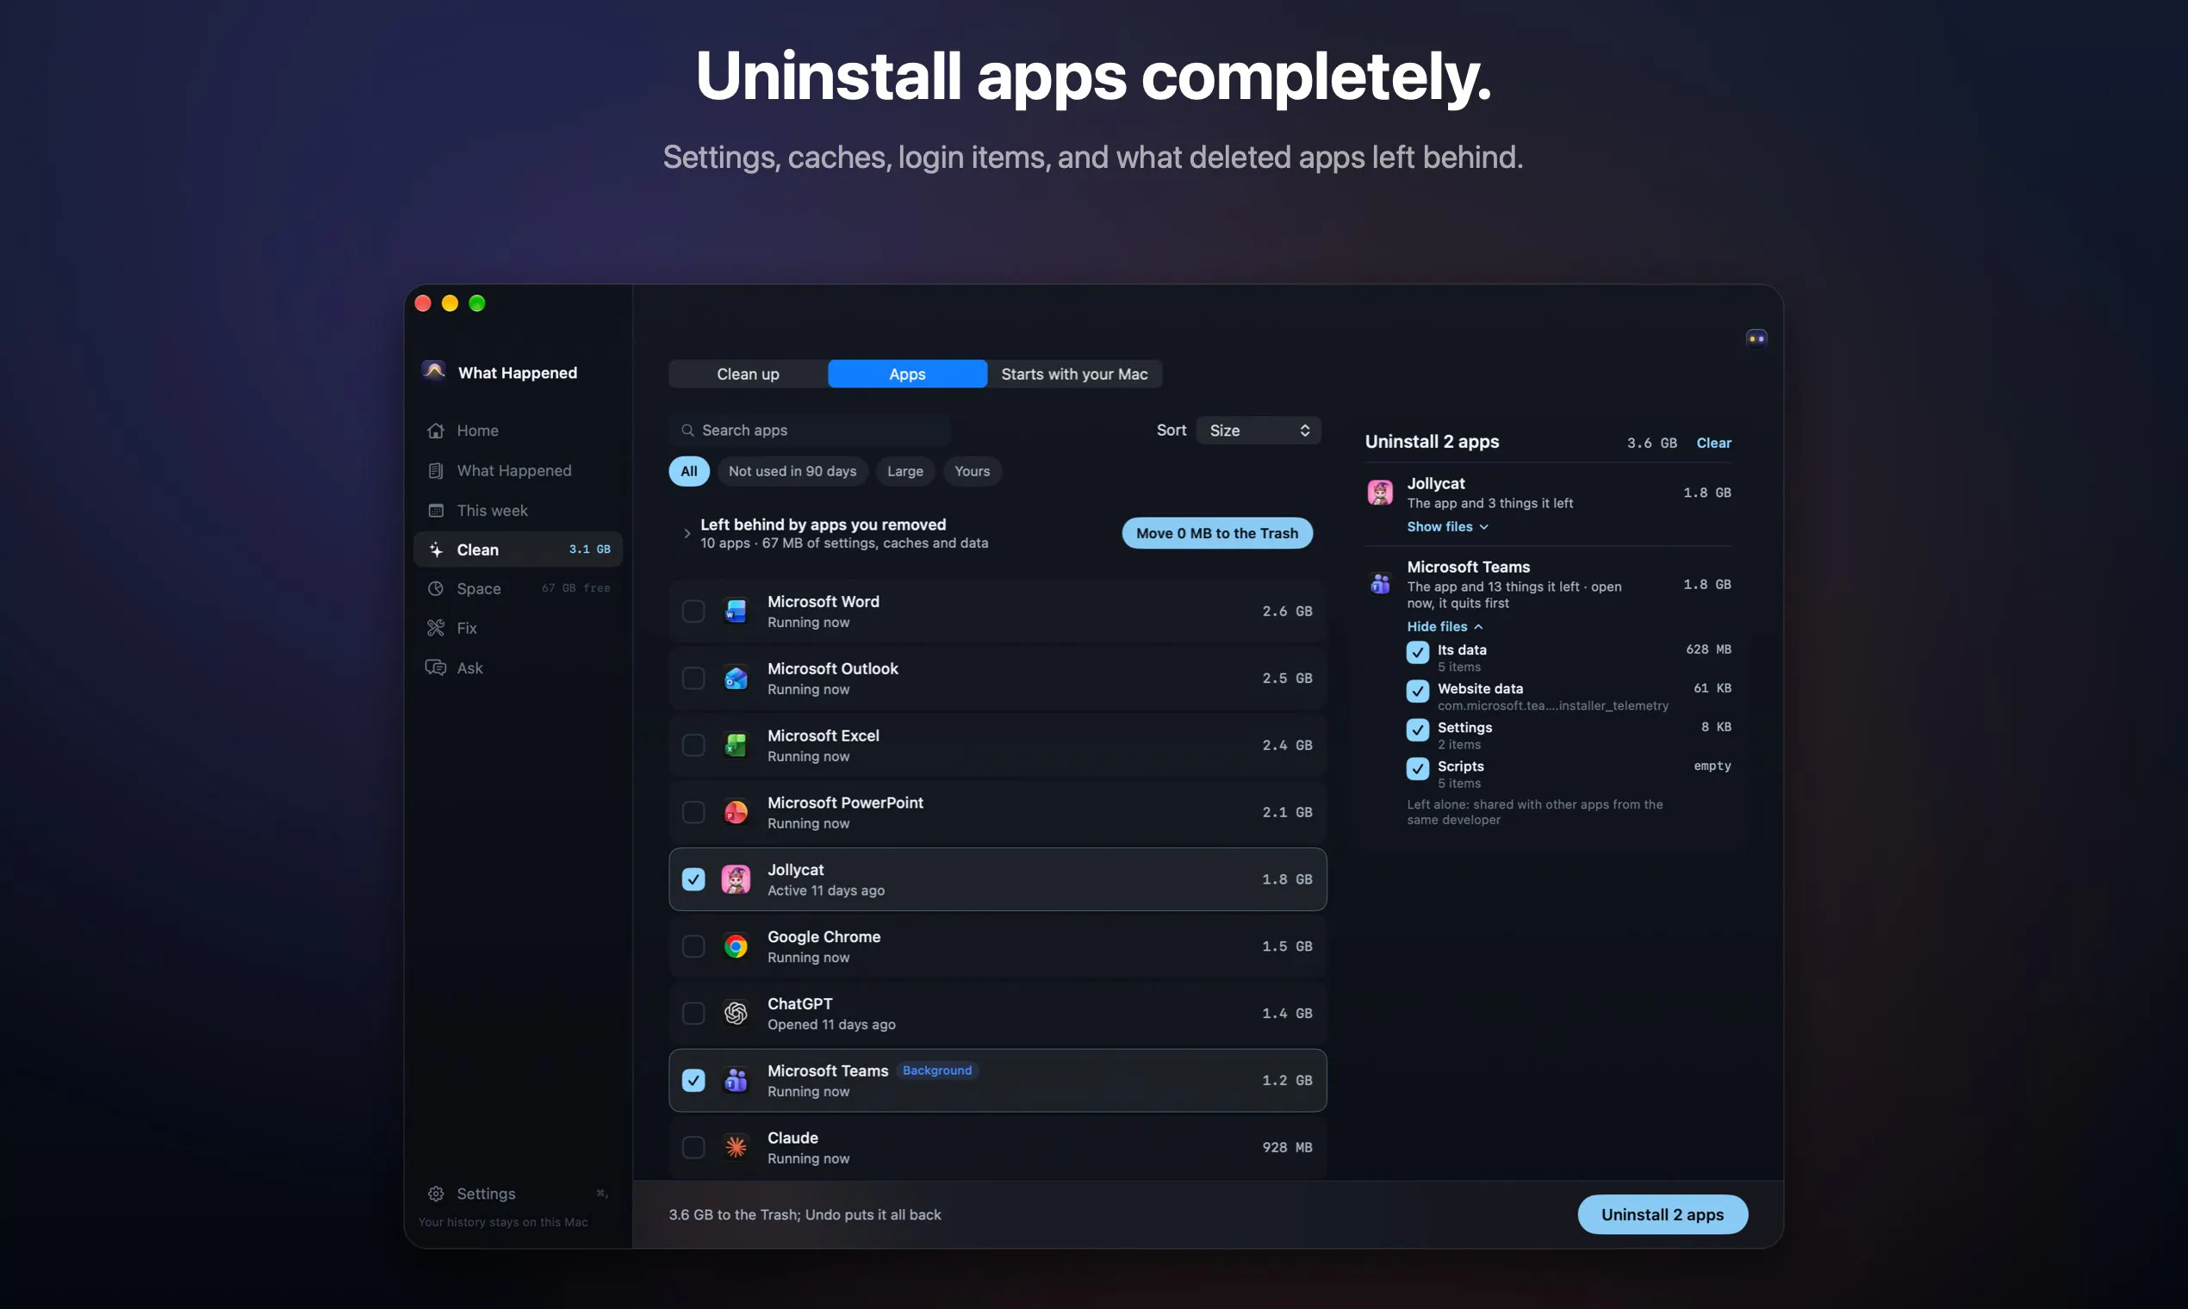Switch to the Clean up tab
The width and height of the screenshot is (2188, 1309).
point(747,374)
